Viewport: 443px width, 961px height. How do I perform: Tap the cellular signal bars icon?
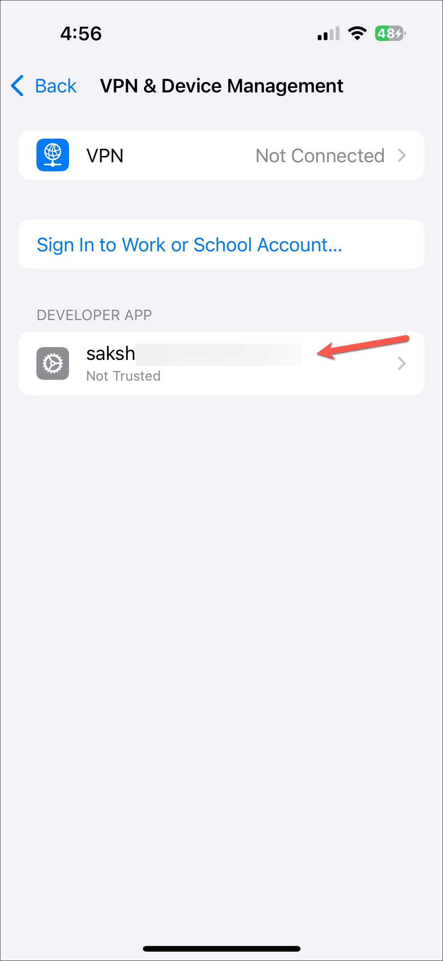(x=329, y=33)
